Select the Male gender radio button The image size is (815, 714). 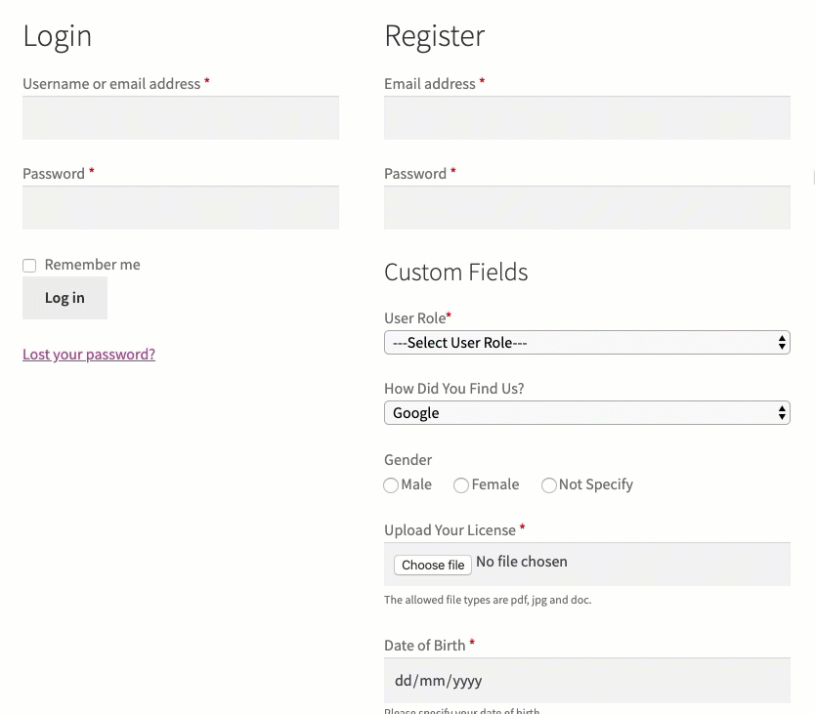(x=391, y=484)
